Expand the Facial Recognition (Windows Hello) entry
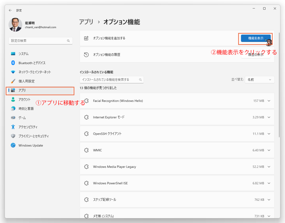The image size is (285, 223). coord(269,101)
